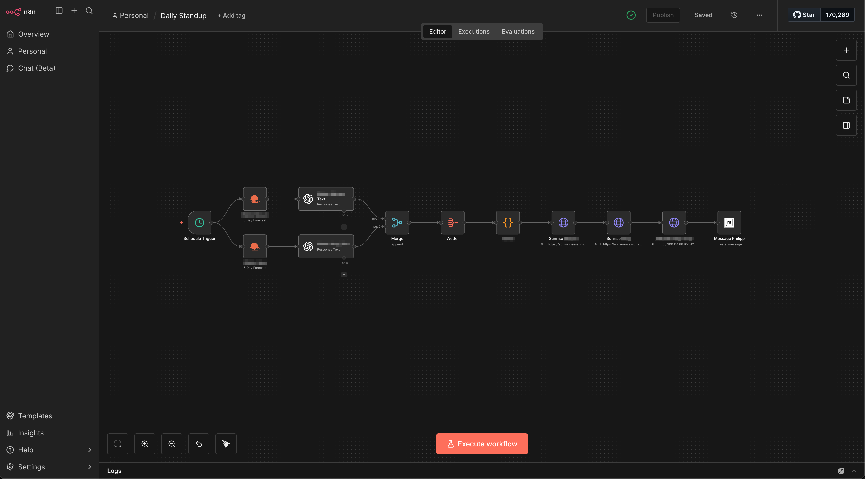
Task: Add a new node with the plus button
Action: tap(846, 50)
